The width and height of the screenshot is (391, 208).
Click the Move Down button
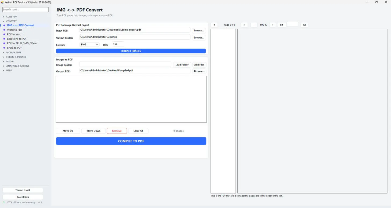tap(93, 131)
